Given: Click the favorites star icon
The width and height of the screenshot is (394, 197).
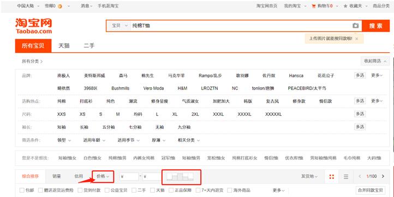Looking at the screenshot, I should click(x=345, y=6).
